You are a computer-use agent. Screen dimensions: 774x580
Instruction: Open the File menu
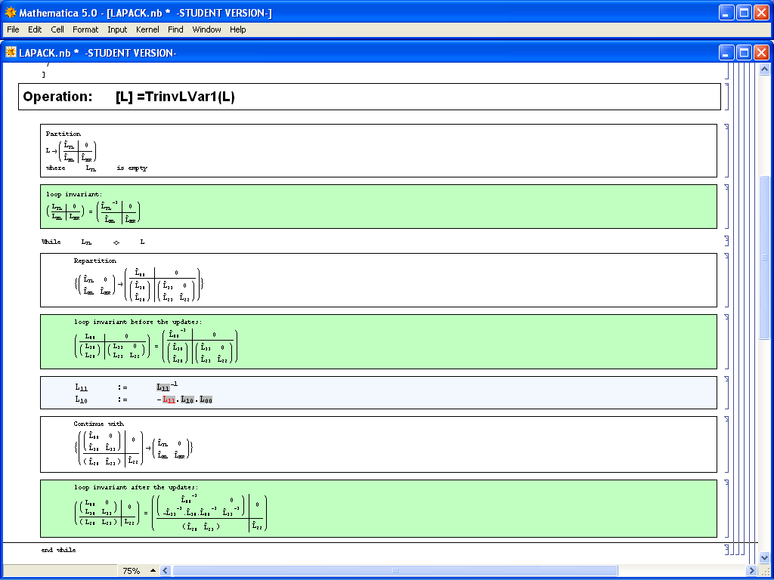coord(13,29)
